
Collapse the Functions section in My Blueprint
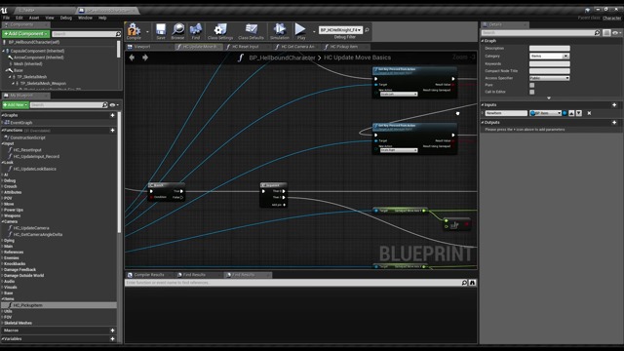click(3, 130)
